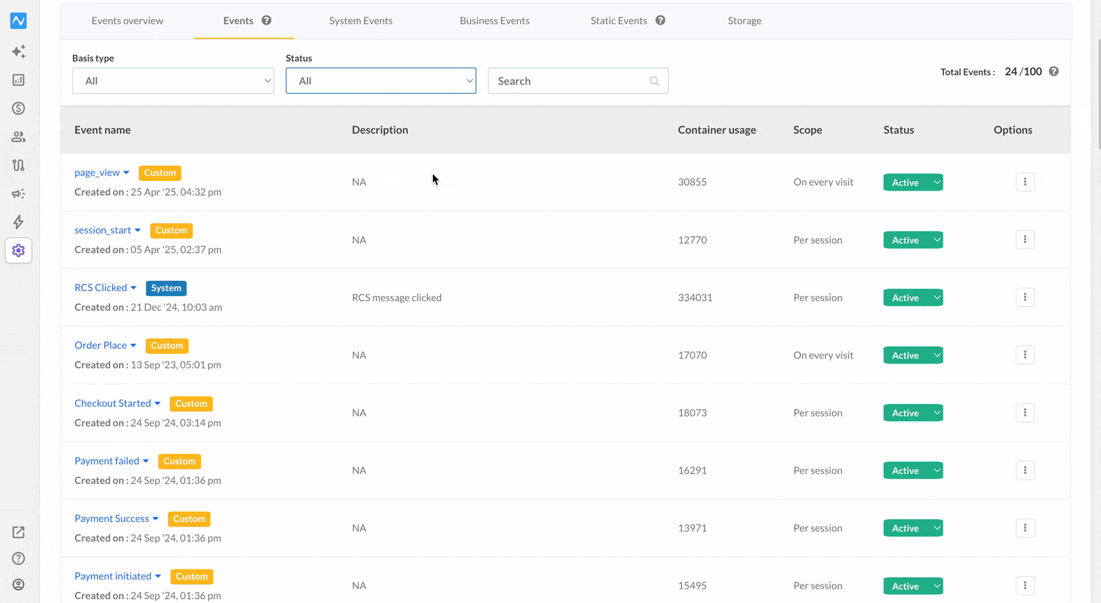The height and width of the screenshot is (603, 1101).
Task: Open the help question icon in sidebar
Action: coord(19,558)
